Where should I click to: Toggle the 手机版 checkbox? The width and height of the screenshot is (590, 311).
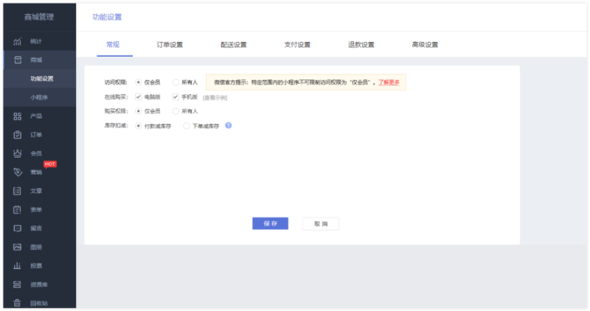[x=176, y=97]
